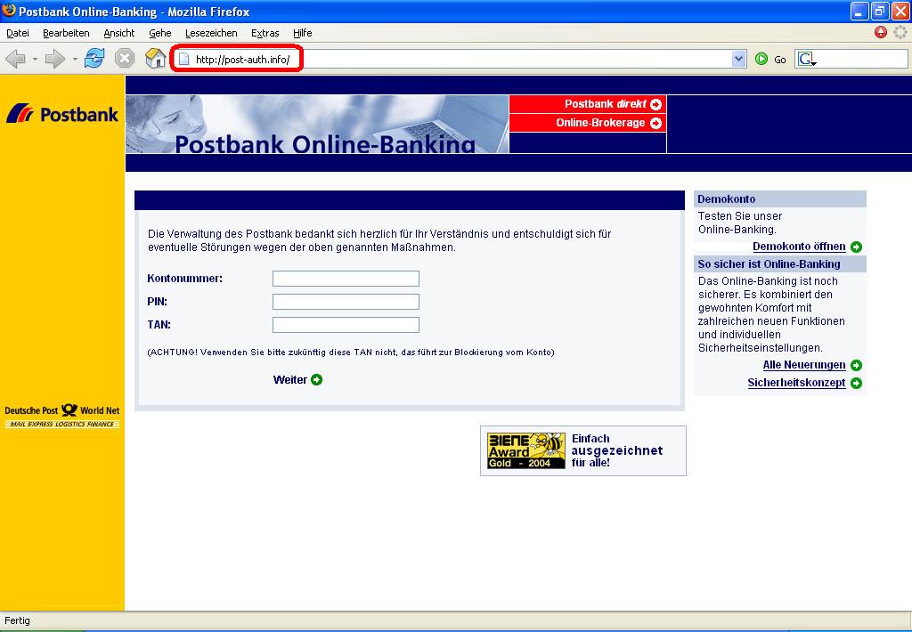Image resolution: width=912 pixels, height=632 pixels.
Task: Click the Postbank direkt red button
Action: click(588, 104)
